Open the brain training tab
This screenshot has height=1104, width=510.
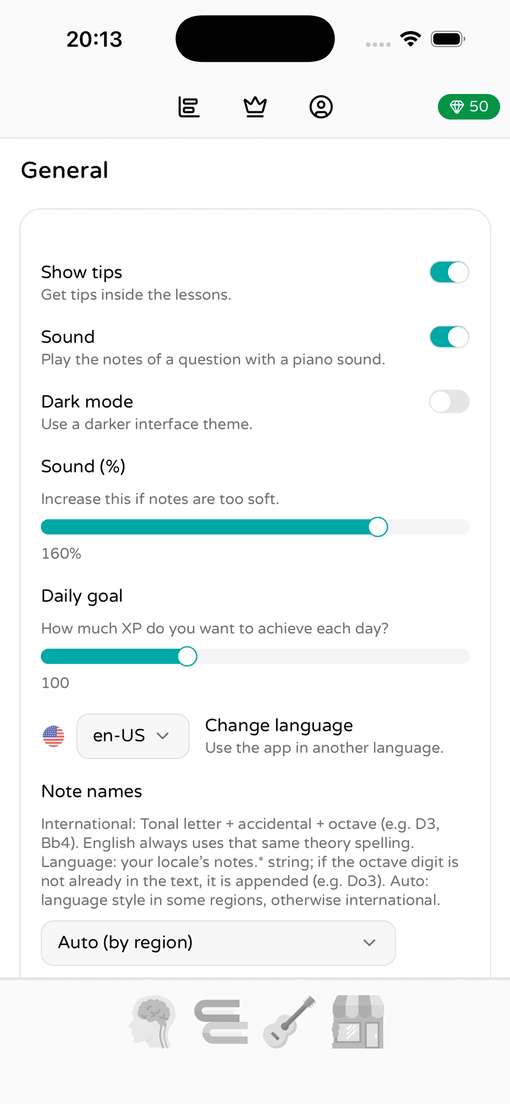(x=153, y=1022)
